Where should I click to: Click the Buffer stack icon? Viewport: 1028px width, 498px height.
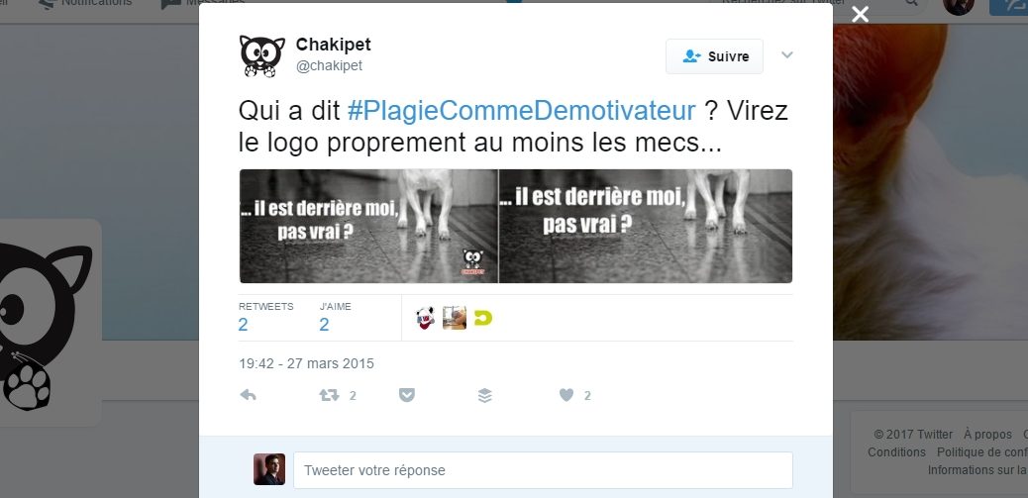tap(484, 395)
